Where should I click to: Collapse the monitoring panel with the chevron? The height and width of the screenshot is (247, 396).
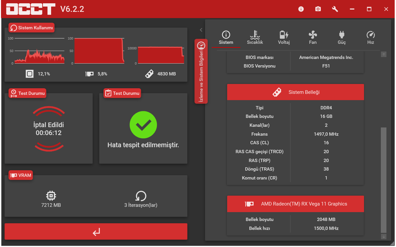[x=201, y=30]
